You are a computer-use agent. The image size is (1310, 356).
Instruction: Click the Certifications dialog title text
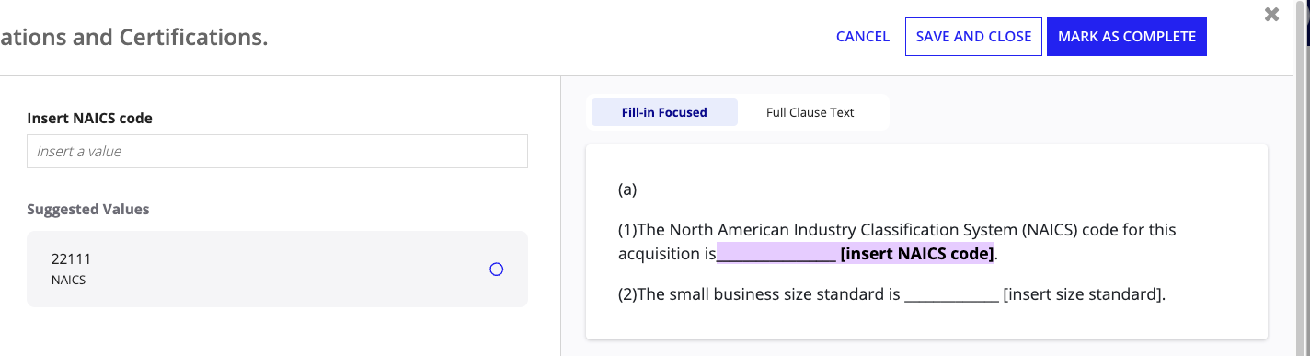(134, 38)
